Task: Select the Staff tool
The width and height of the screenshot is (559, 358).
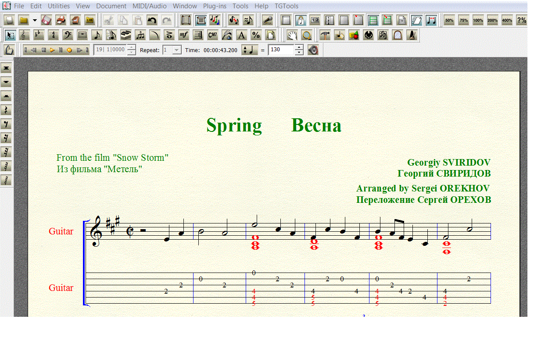Action: (x=25, y=35)
